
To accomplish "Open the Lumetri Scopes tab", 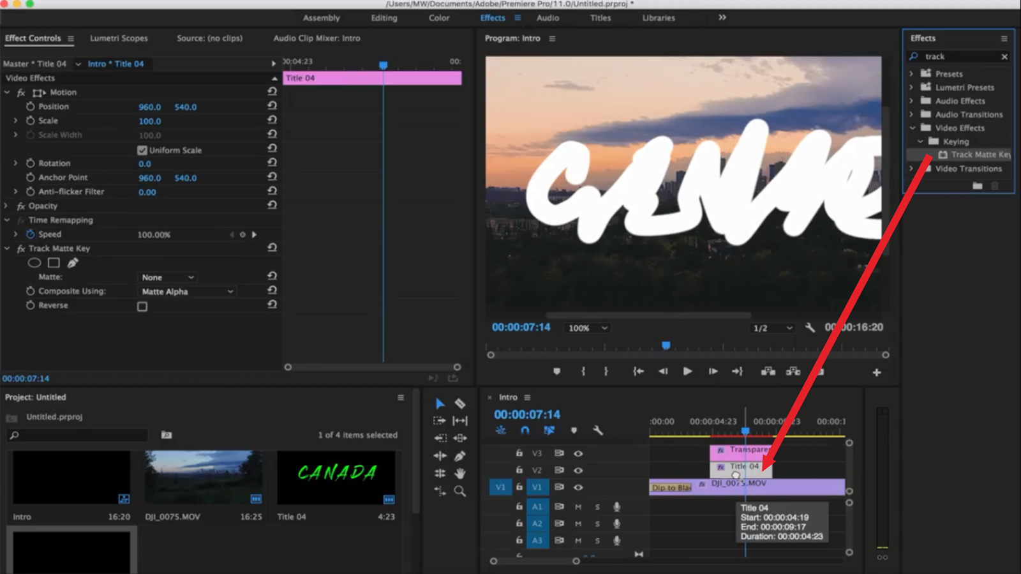I will [119, 38].
